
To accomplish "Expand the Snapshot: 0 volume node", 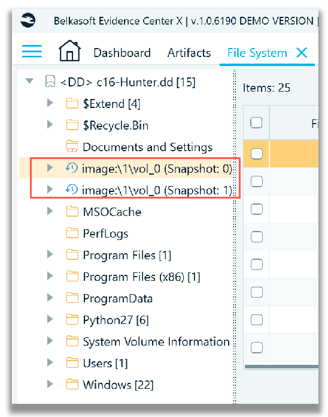I will 50,167.
